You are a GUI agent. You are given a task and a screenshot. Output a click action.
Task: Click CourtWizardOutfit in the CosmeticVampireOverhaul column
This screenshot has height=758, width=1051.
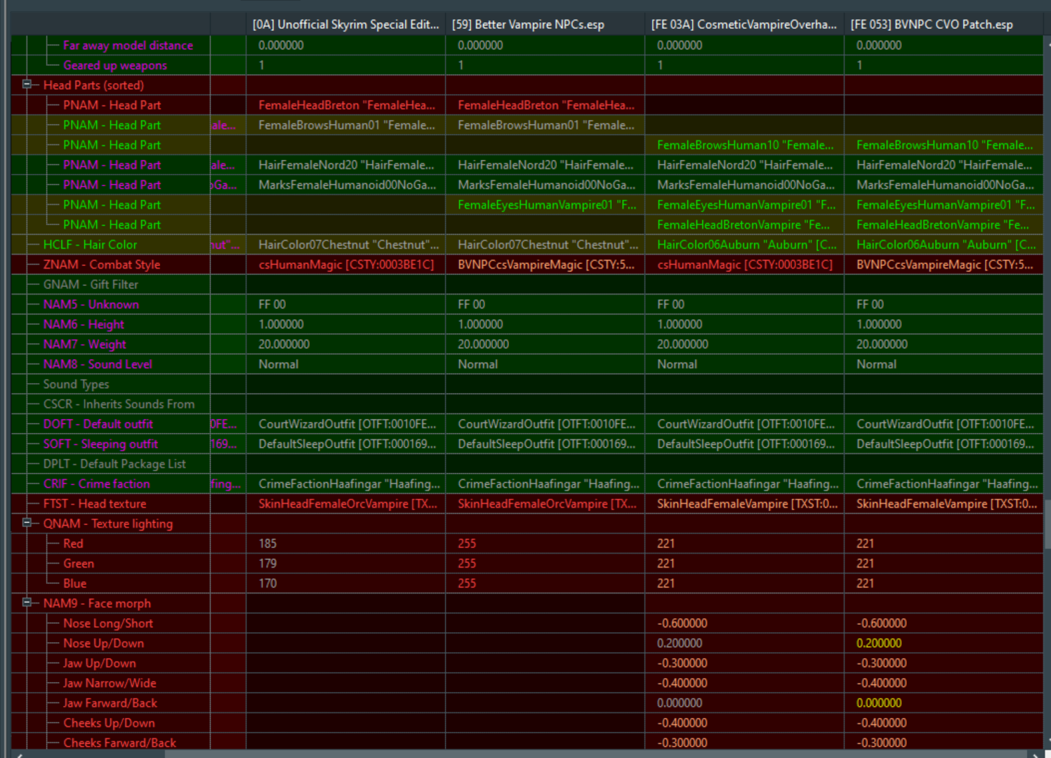coord(746,424)
